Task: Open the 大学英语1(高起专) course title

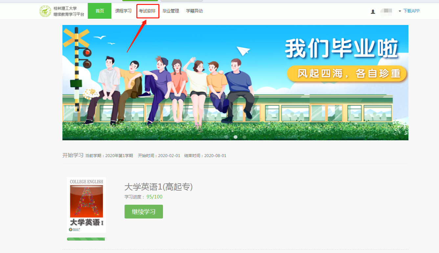Action: (158, 187)
